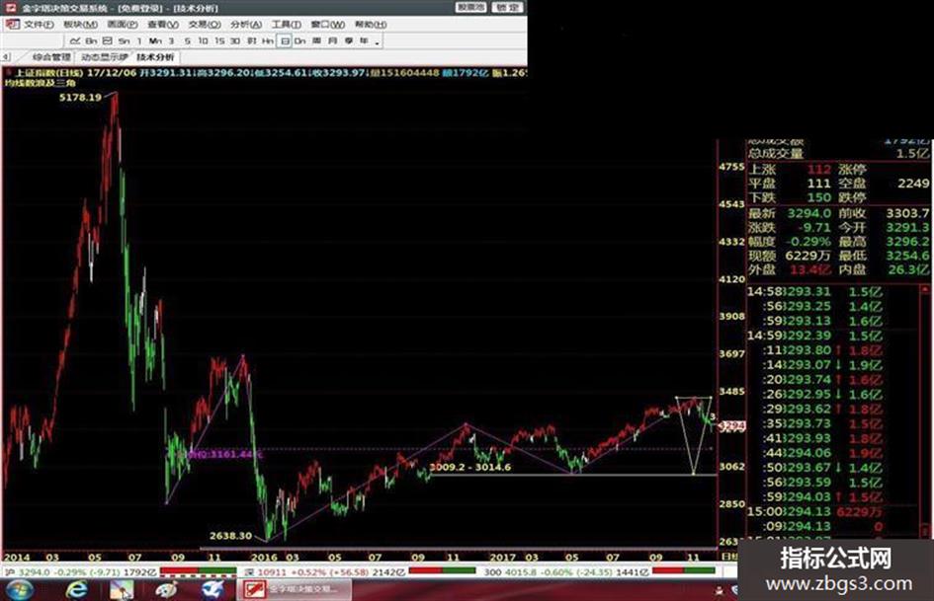Click the boxed chart icon before Sn

[107, 41]
